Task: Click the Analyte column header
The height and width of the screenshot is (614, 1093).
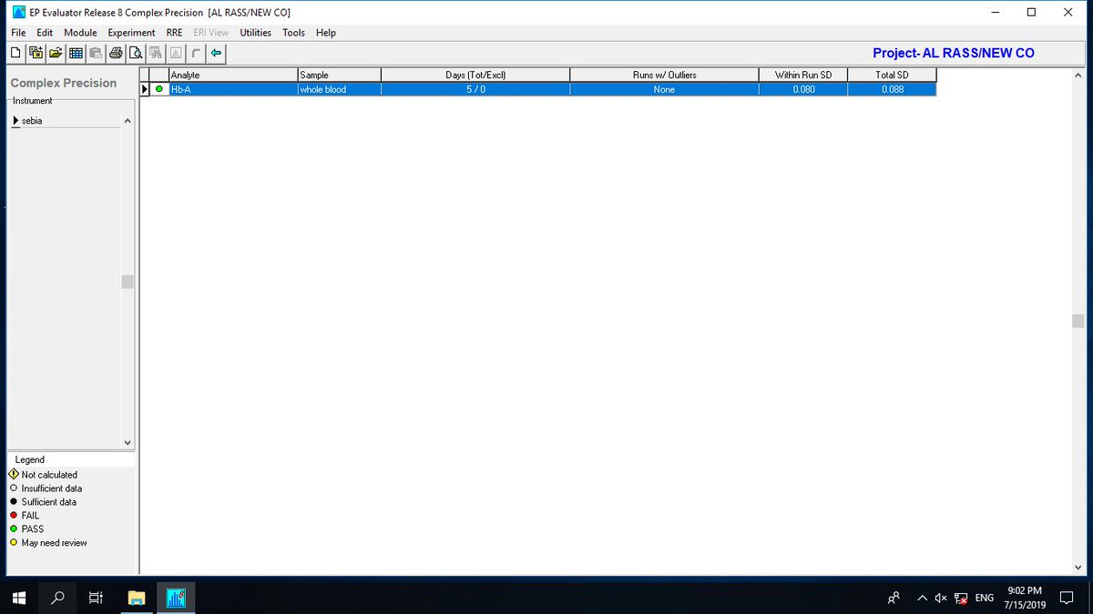Action: [x=233, y=75]
